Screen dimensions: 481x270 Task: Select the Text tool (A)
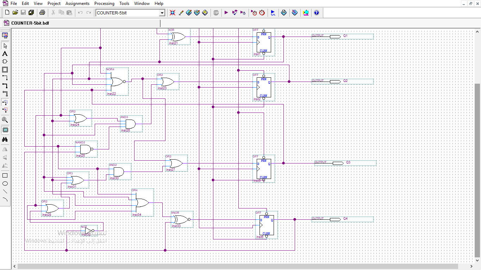pyautogui.click(x=5, y=54)
